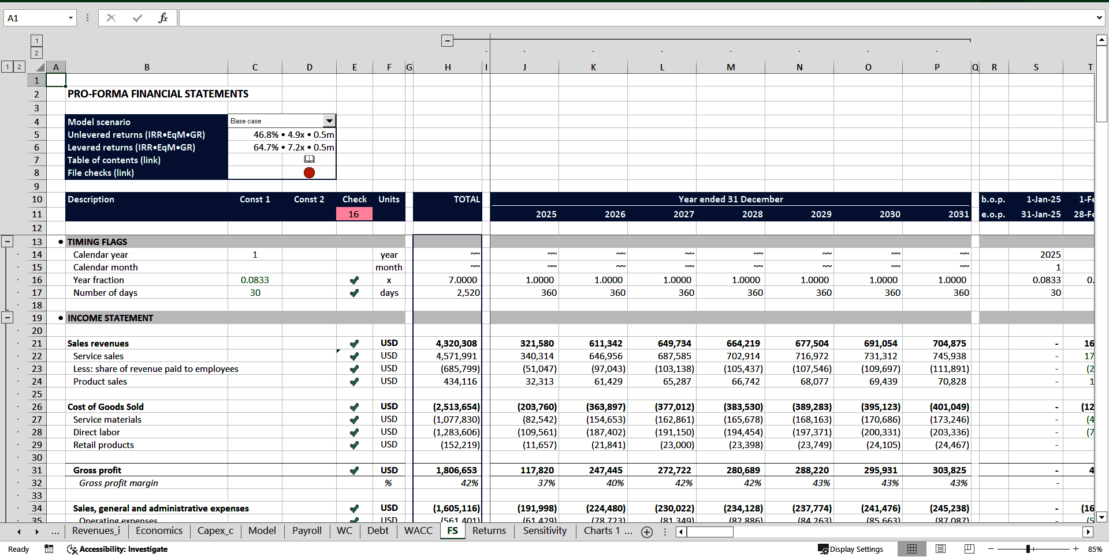The height and width of the screenshot is (557, 1109).
Task: Open the Name Box dropdown arrow
Action: click(x=72, y=18)
